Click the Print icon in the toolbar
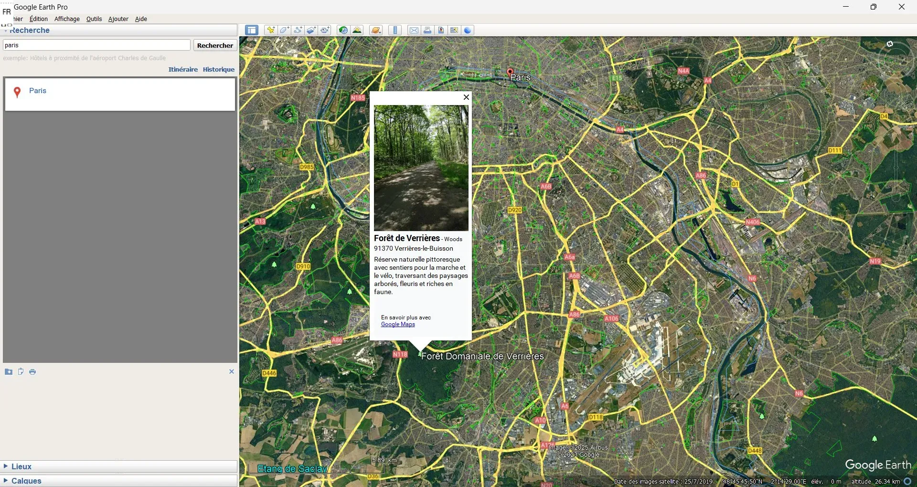917x487 pixels. click(x=427, y=31)
